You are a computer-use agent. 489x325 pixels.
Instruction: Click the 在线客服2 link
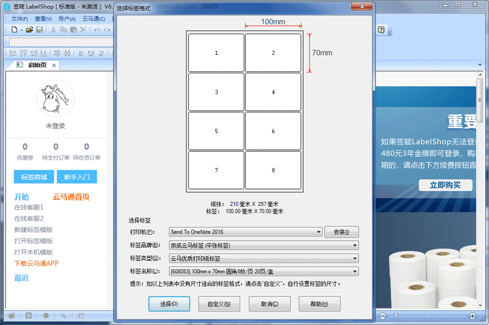[29, 219]
